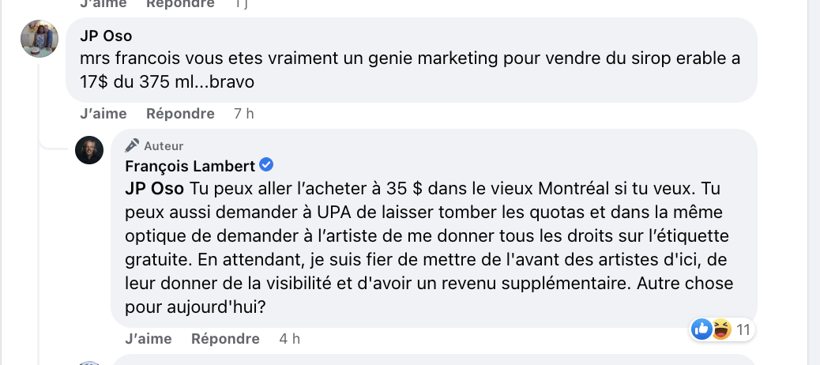Like JP Oso's comment with J'aime
Viewport: 820px width, 365px height.
(x=103, y=114)
